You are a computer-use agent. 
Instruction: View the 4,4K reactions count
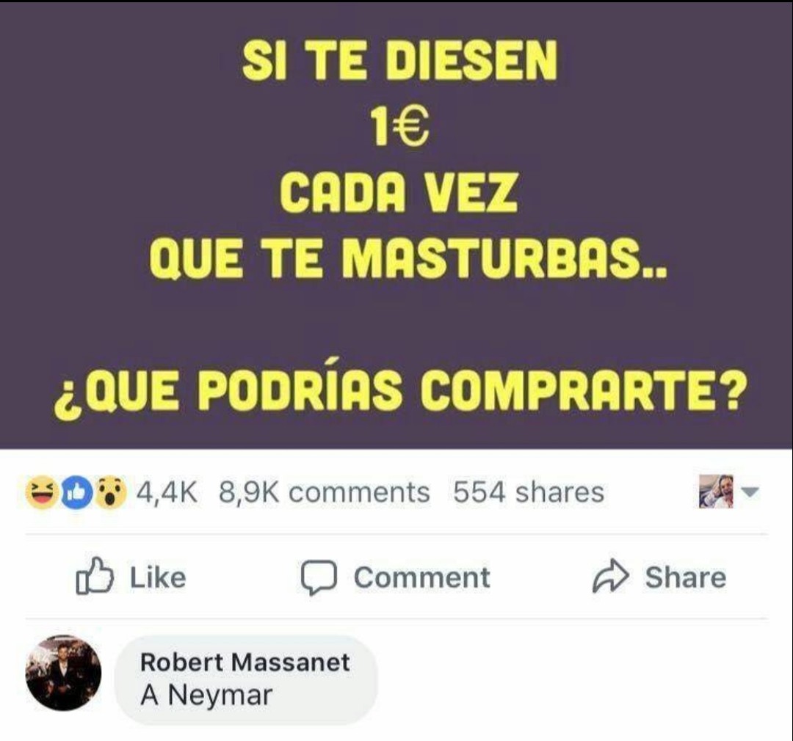pos(167,492)
